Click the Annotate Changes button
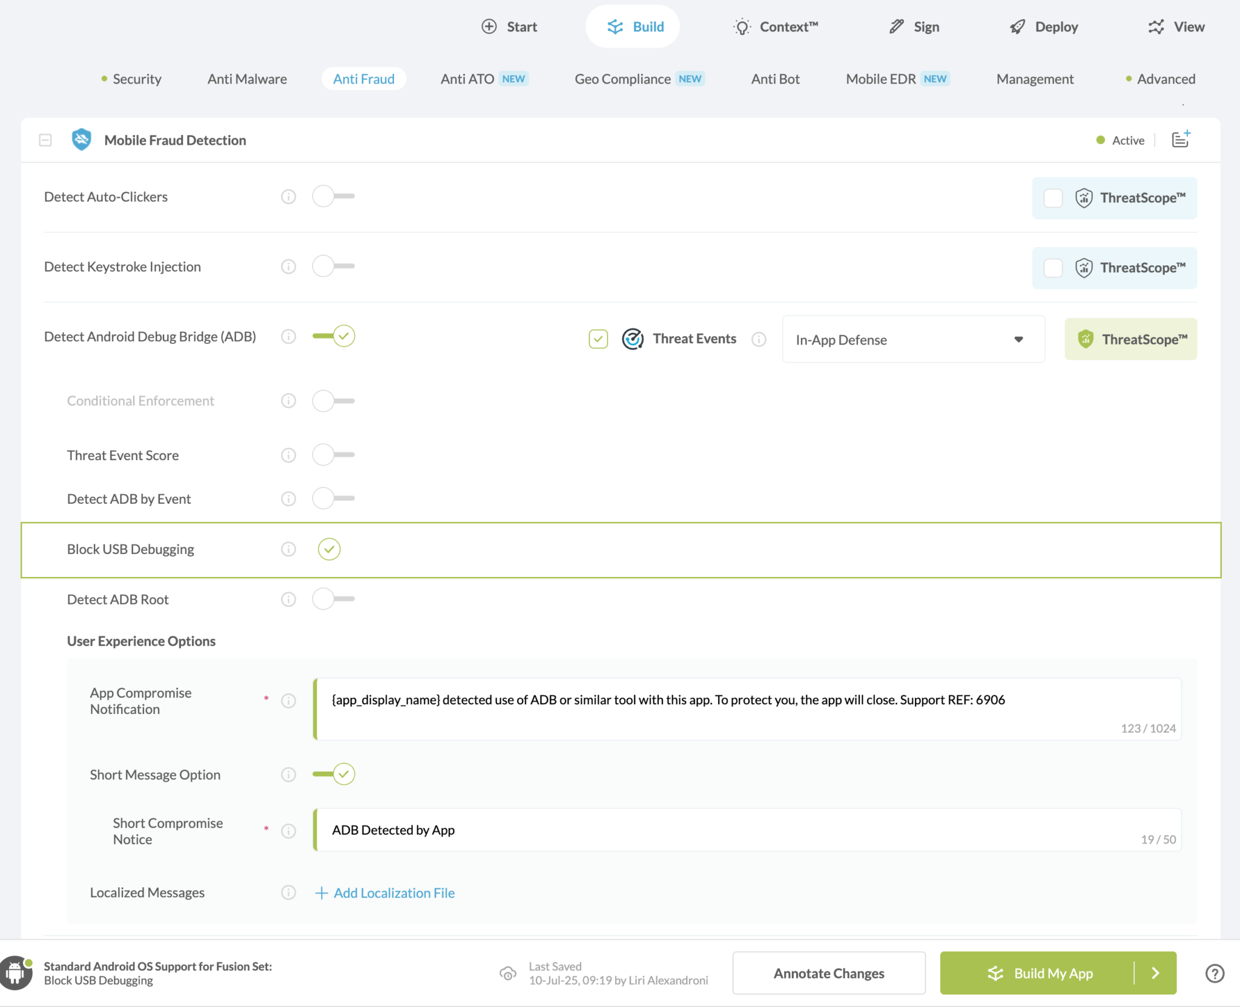Screen dimensions: 1240x1007 click(x=828, y=973)
